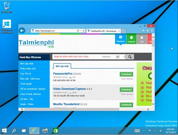Expand the address bar search dropdown arrow
178x135 pixels.
[x=81, y=31]
